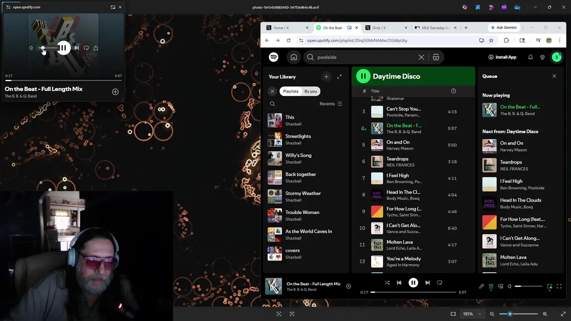Viewport: 571px width, 321px height.
Task: Select the Playlists filter chip
Action: pos(290,91)
